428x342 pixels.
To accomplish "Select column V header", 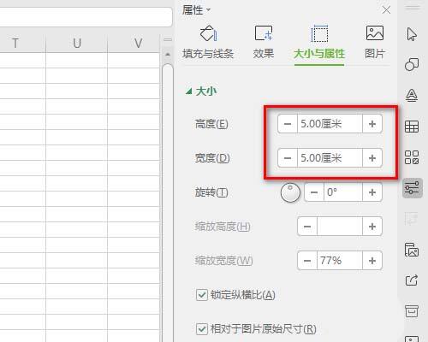I will pos(139,44).
